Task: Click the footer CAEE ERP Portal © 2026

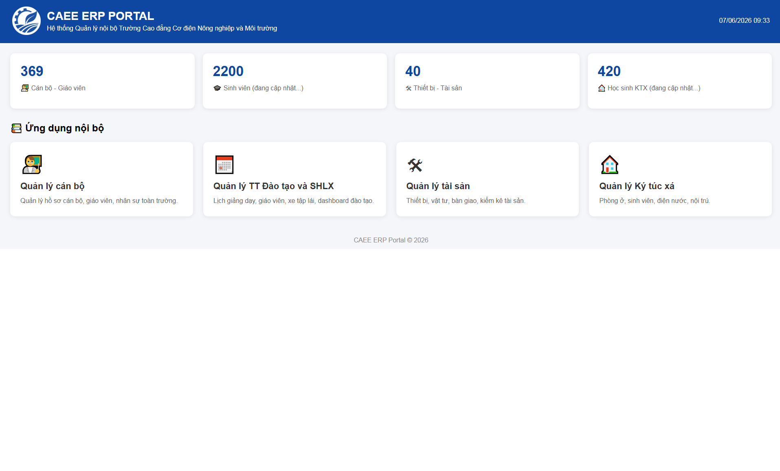Action: (x=391, y=240)
